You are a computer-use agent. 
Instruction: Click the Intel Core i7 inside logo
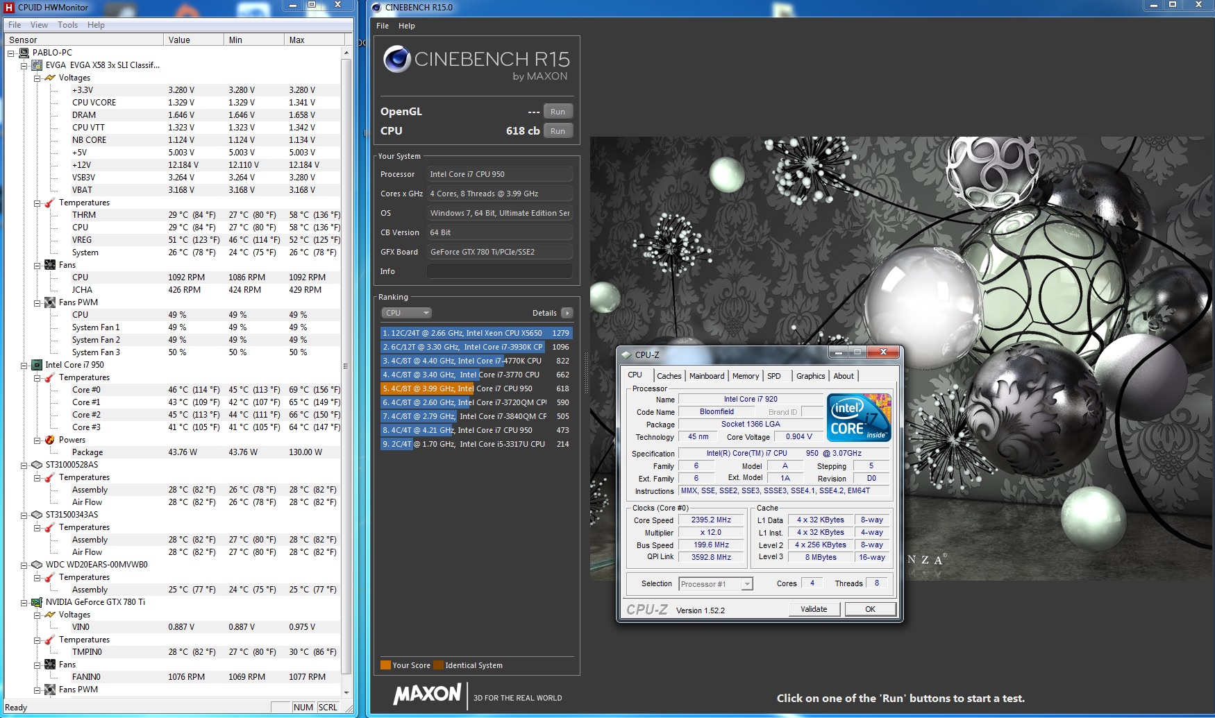click(x=859, y=418)
